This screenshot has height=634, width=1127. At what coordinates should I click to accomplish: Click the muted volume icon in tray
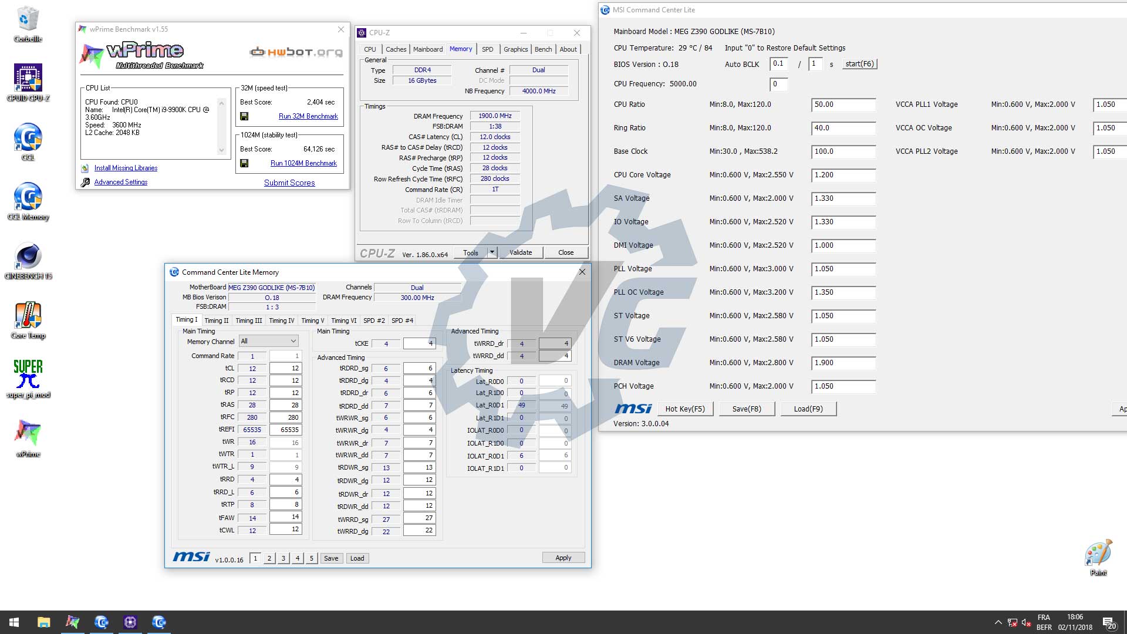pos(1026,622)
